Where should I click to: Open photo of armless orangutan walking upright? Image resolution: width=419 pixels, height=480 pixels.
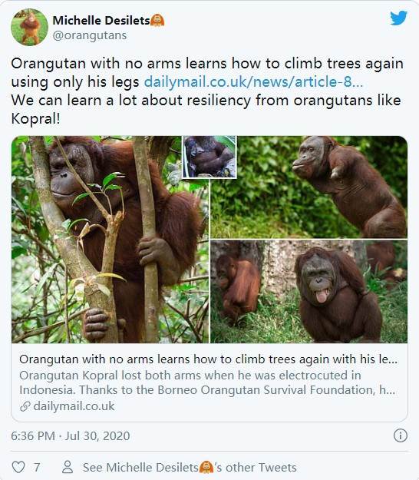(x=309, y=187)
